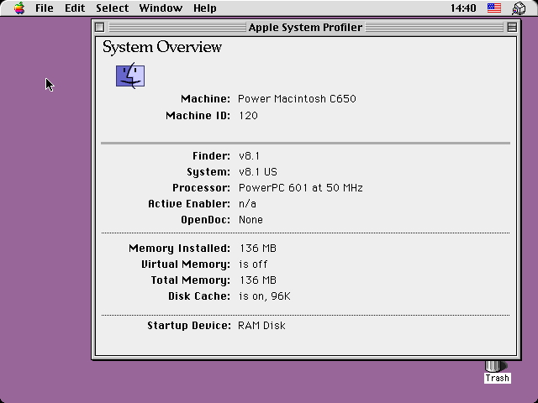Viewport: 538px width, 403px height.
Task: Open the Help menu
Action: (x=204, y=8)
